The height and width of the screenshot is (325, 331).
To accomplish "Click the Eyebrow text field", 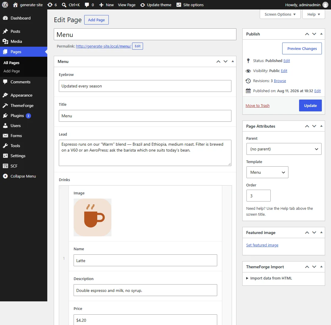I will (145, 86).
